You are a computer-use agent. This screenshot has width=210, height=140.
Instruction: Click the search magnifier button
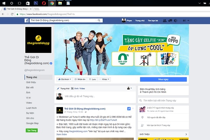point(99,20)
